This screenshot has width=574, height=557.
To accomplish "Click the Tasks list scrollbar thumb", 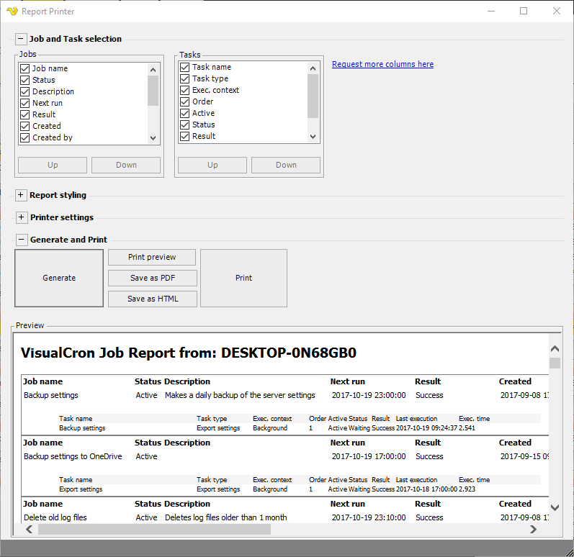I will (313, 96).
